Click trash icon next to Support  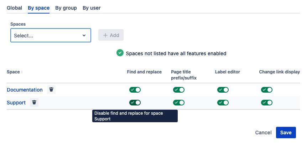[x=34, y=103]
